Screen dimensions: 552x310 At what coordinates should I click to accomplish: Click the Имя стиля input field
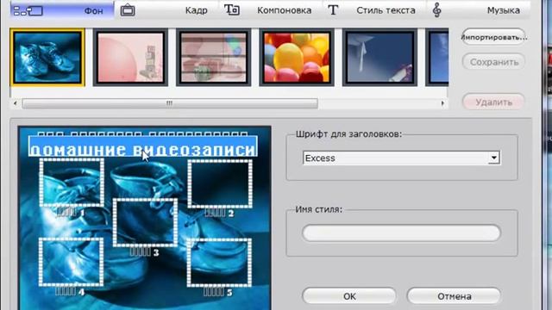(401, 233)
